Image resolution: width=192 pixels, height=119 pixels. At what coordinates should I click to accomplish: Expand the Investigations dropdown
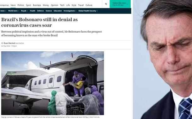coord(70,11)
